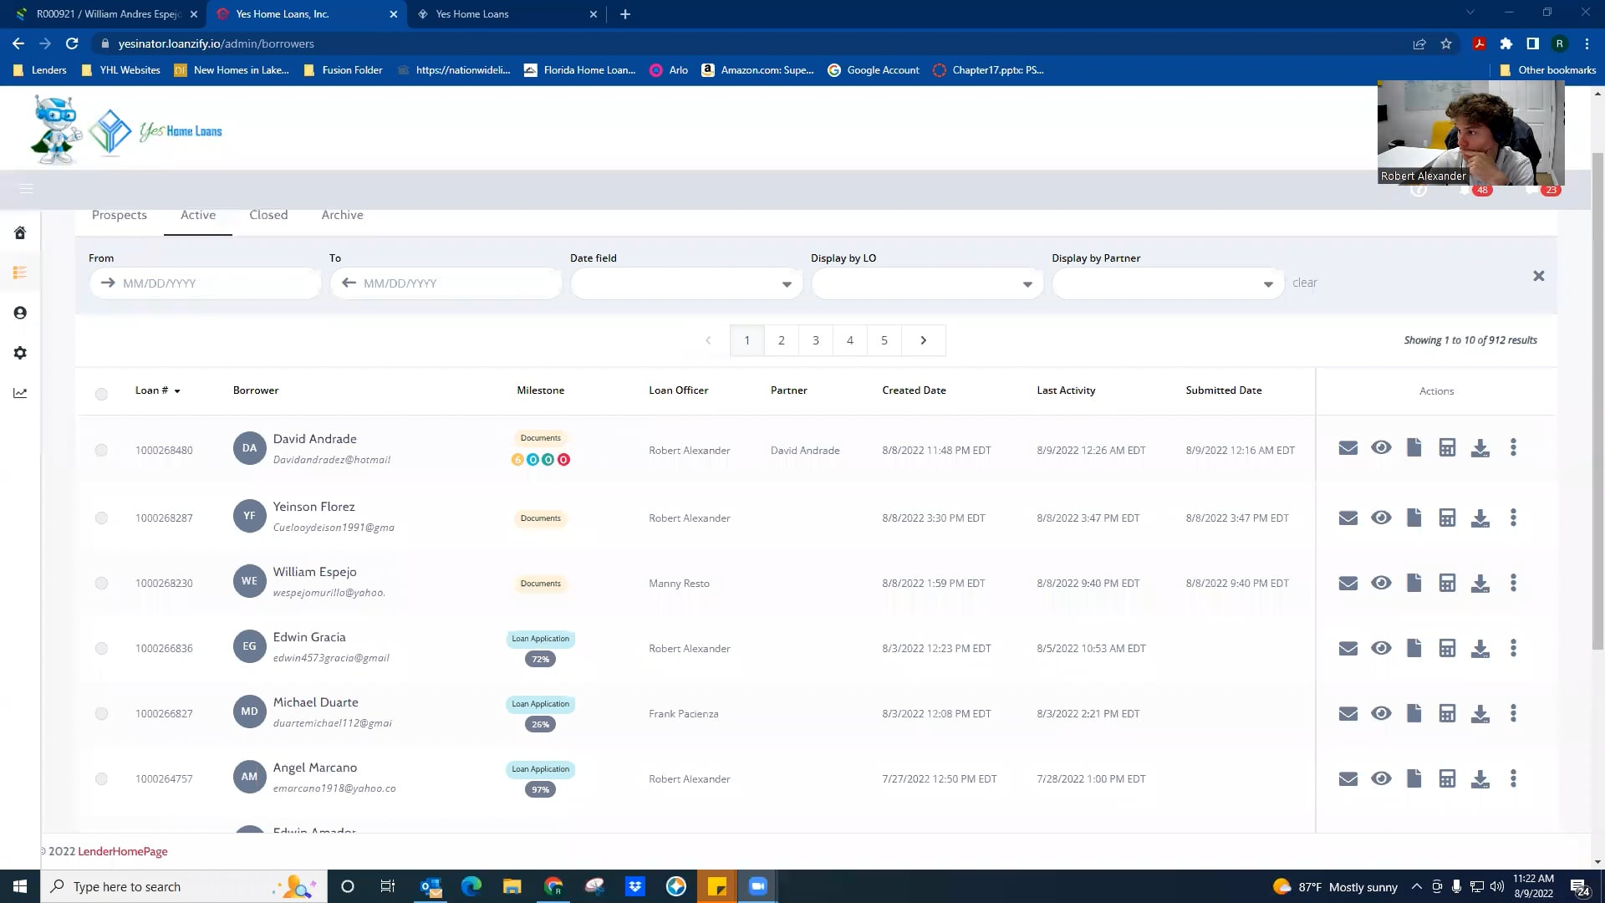
Task: Switch to the Archive tab
Action: point(342,215)
